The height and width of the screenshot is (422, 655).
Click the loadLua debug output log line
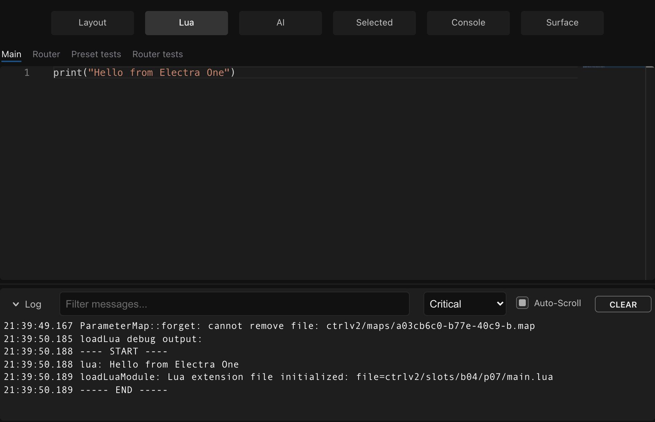pyautogui.click(x=103, y=339)
